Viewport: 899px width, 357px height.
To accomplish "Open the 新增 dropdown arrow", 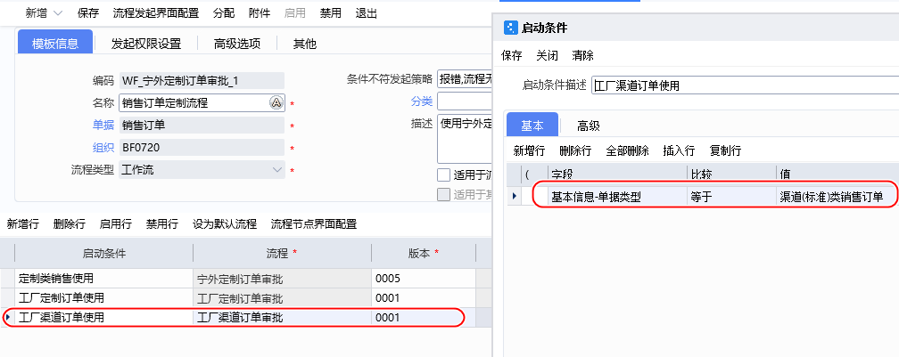I will [x=58, y=13].
